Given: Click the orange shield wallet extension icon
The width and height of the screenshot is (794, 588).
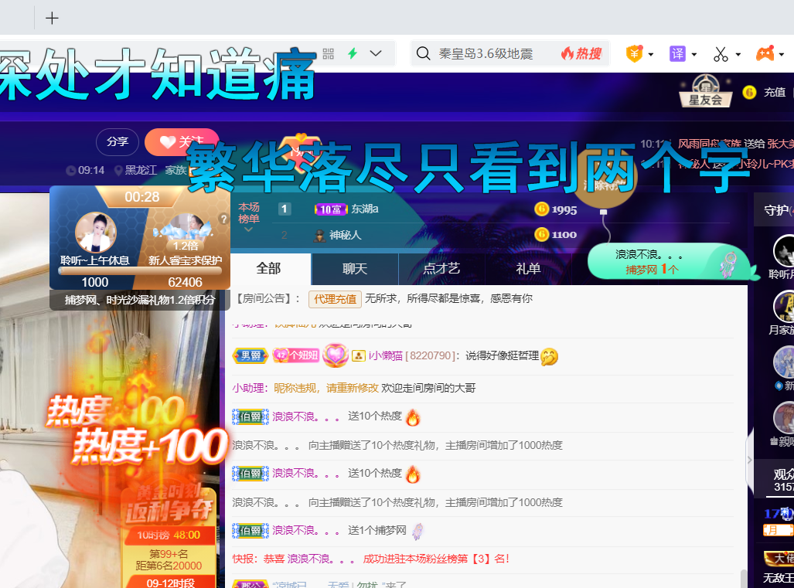Looking at the screenshot, I should pos(634,53).
